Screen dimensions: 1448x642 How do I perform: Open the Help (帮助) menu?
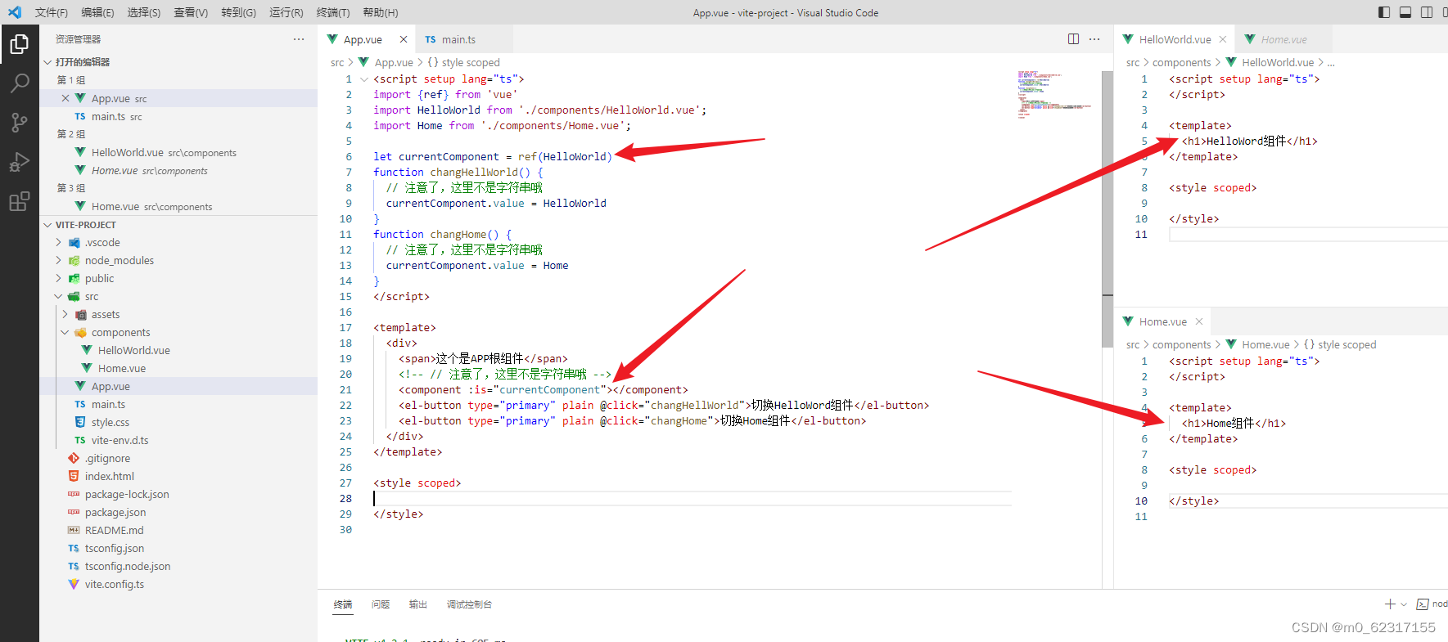381,12
